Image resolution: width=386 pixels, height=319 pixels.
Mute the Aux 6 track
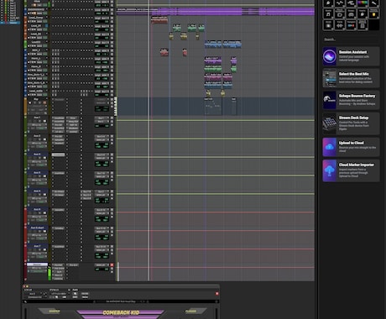coord(44,213)
